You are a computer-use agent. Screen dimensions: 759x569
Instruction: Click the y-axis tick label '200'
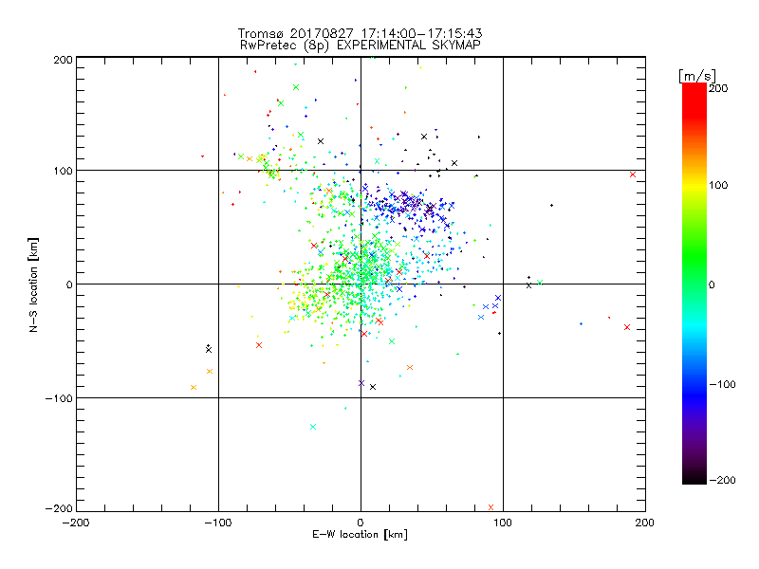pos(63,60)
